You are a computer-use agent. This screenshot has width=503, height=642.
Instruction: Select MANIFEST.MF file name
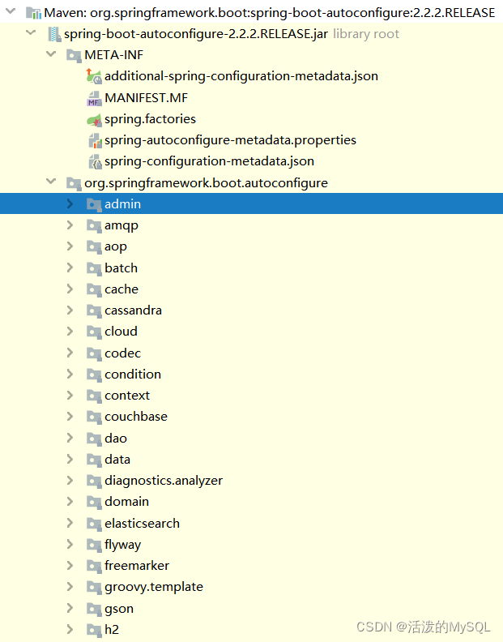(146, 98)
